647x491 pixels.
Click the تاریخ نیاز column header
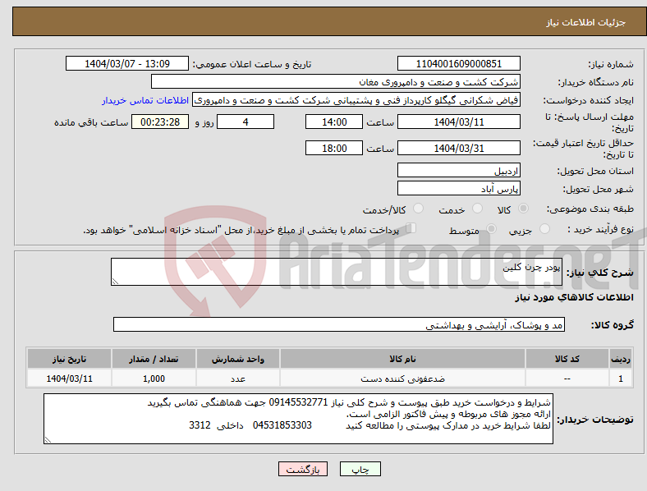point(69,359)
